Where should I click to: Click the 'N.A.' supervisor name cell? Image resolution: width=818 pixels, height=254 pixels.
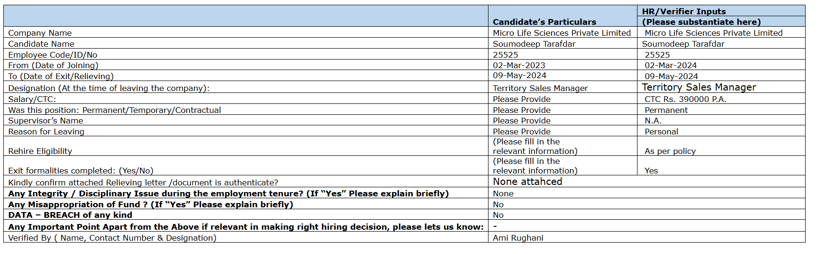(653, 121)
